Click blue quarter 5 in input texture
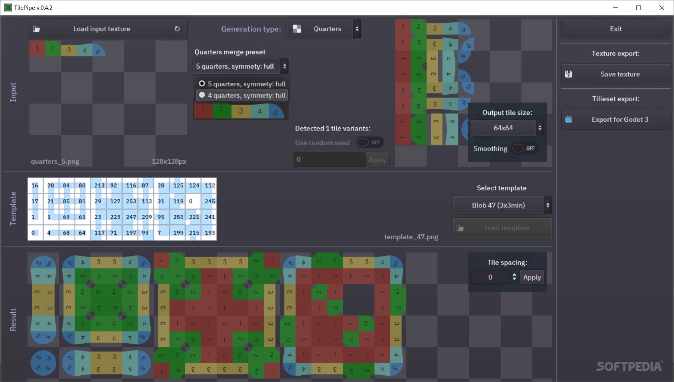This screenshot has height=382, width=674. click(98, 50)
